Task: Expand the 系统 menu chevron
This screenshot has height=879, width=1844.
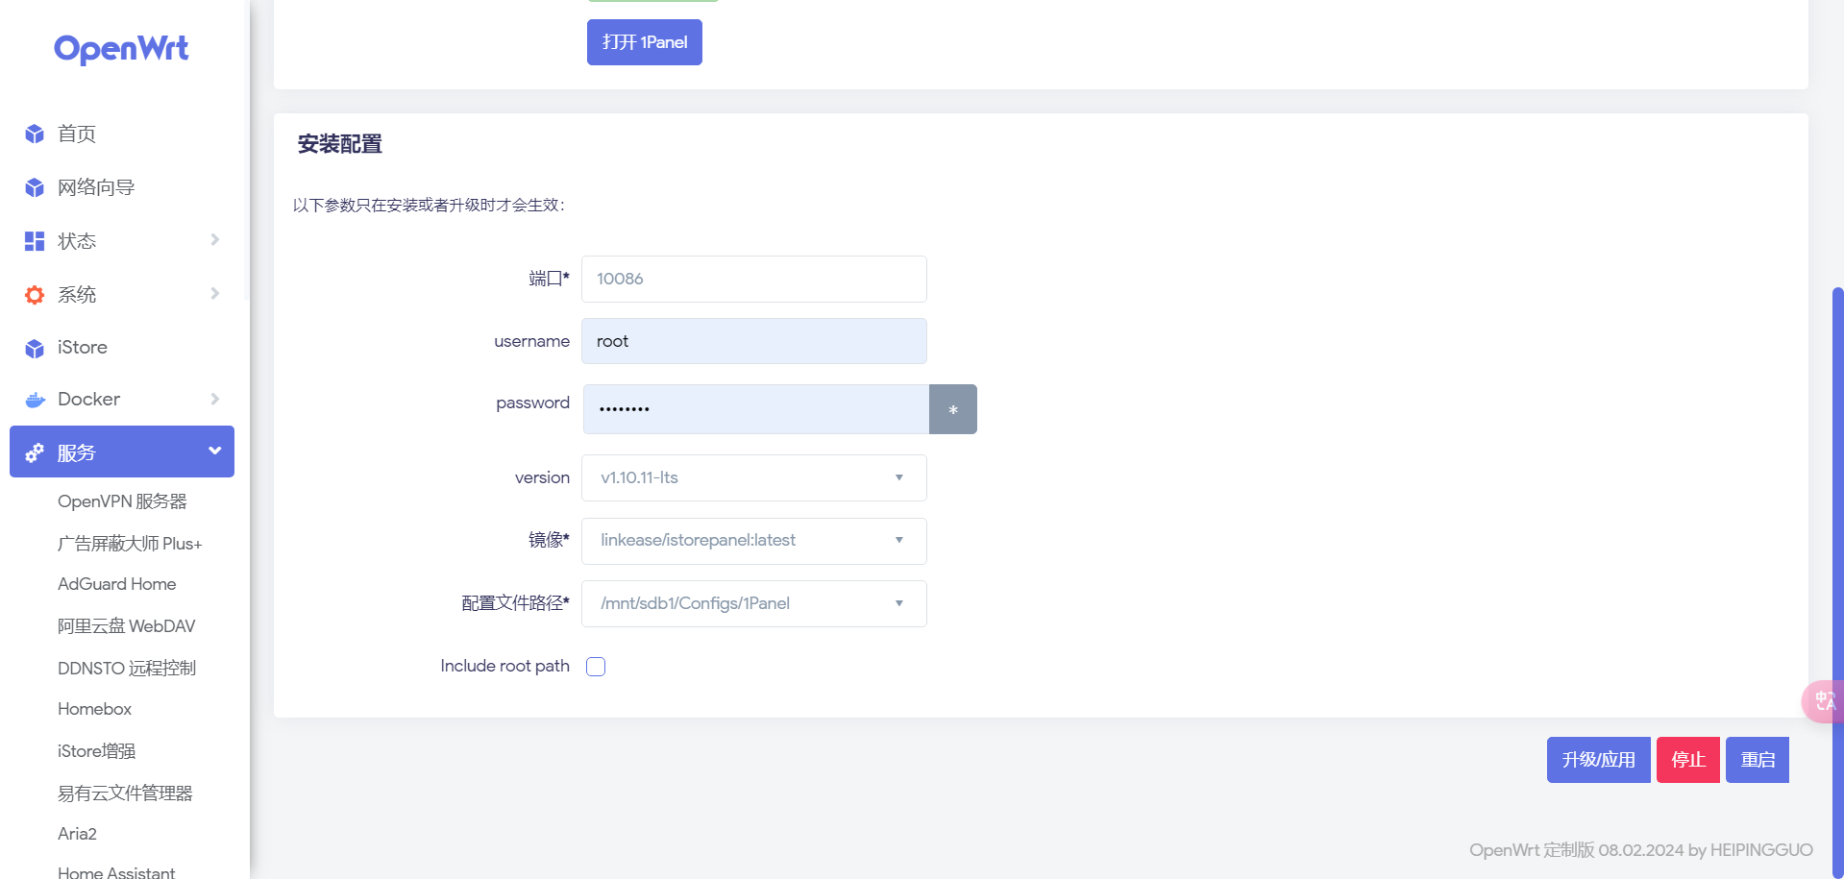Action: pyautogui.click(x=214, y=293)
